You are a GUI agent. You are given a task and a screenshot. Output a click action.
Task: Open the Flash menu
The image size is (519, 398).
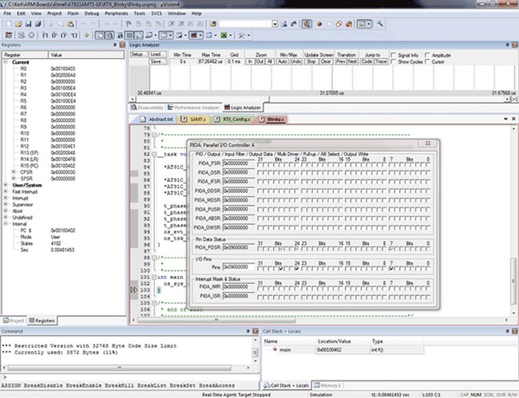[x=73, y=14]
